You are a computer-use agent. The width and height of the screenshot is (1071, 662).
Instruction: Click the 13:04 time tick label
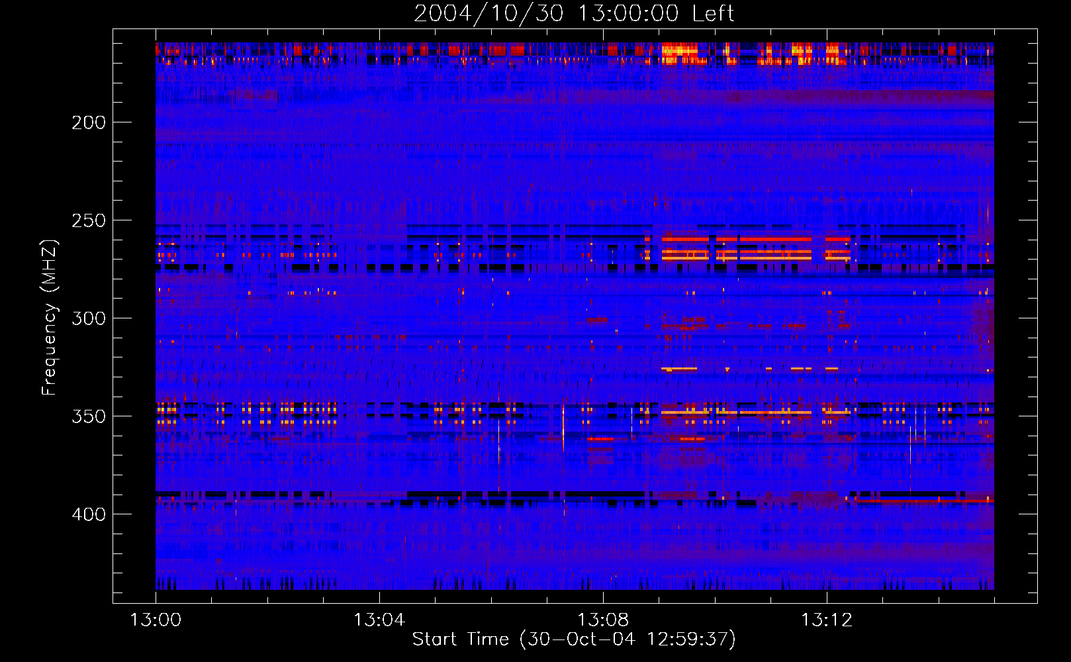[379, 620]
